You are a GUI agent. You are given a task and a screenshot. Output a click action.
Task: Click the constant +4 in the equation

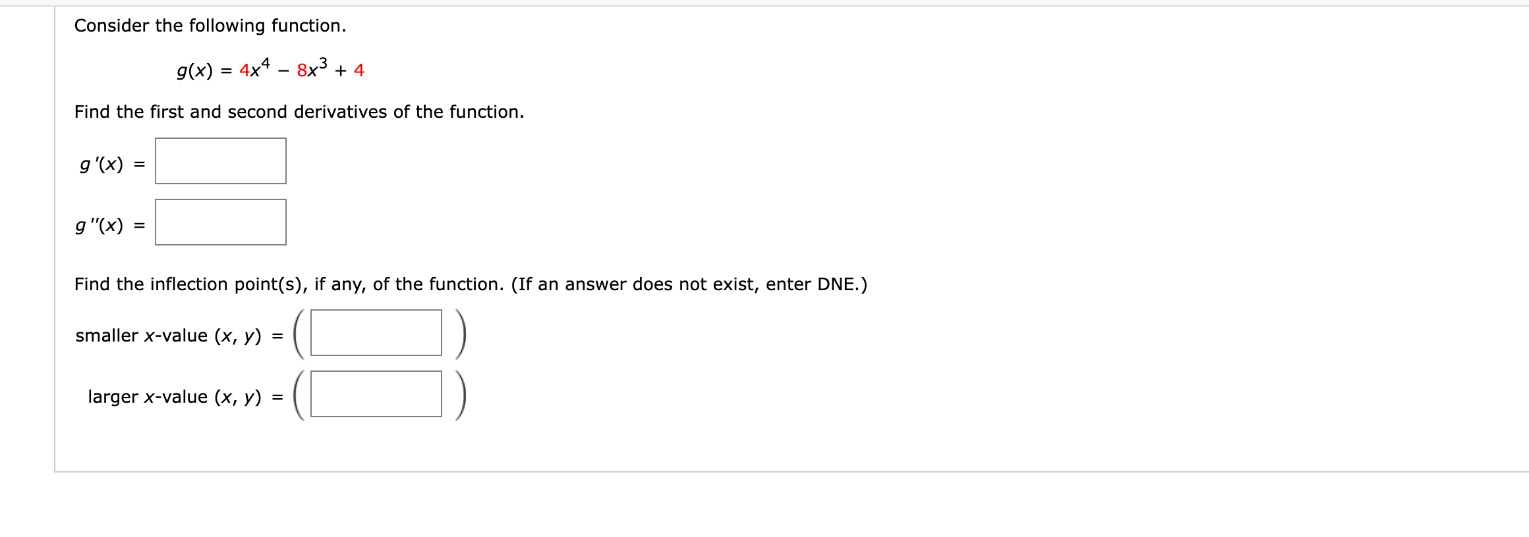(359, 70)
